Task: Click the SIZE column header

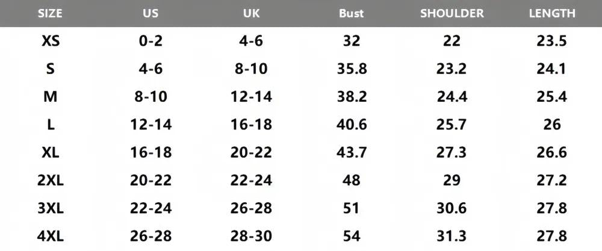Action: tap(50, 13)
